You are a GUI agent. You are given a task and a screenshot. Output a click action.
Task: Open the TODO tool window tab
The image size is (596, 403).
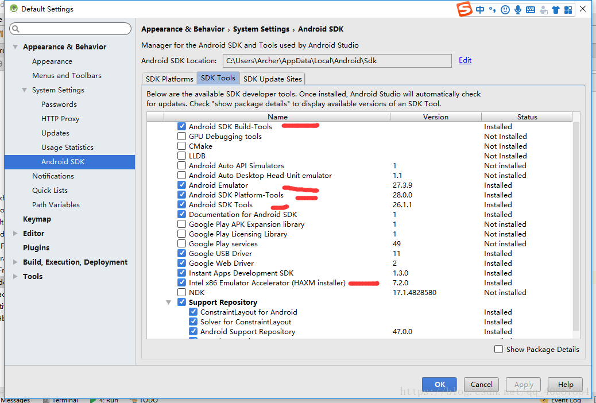pos(144,400)
